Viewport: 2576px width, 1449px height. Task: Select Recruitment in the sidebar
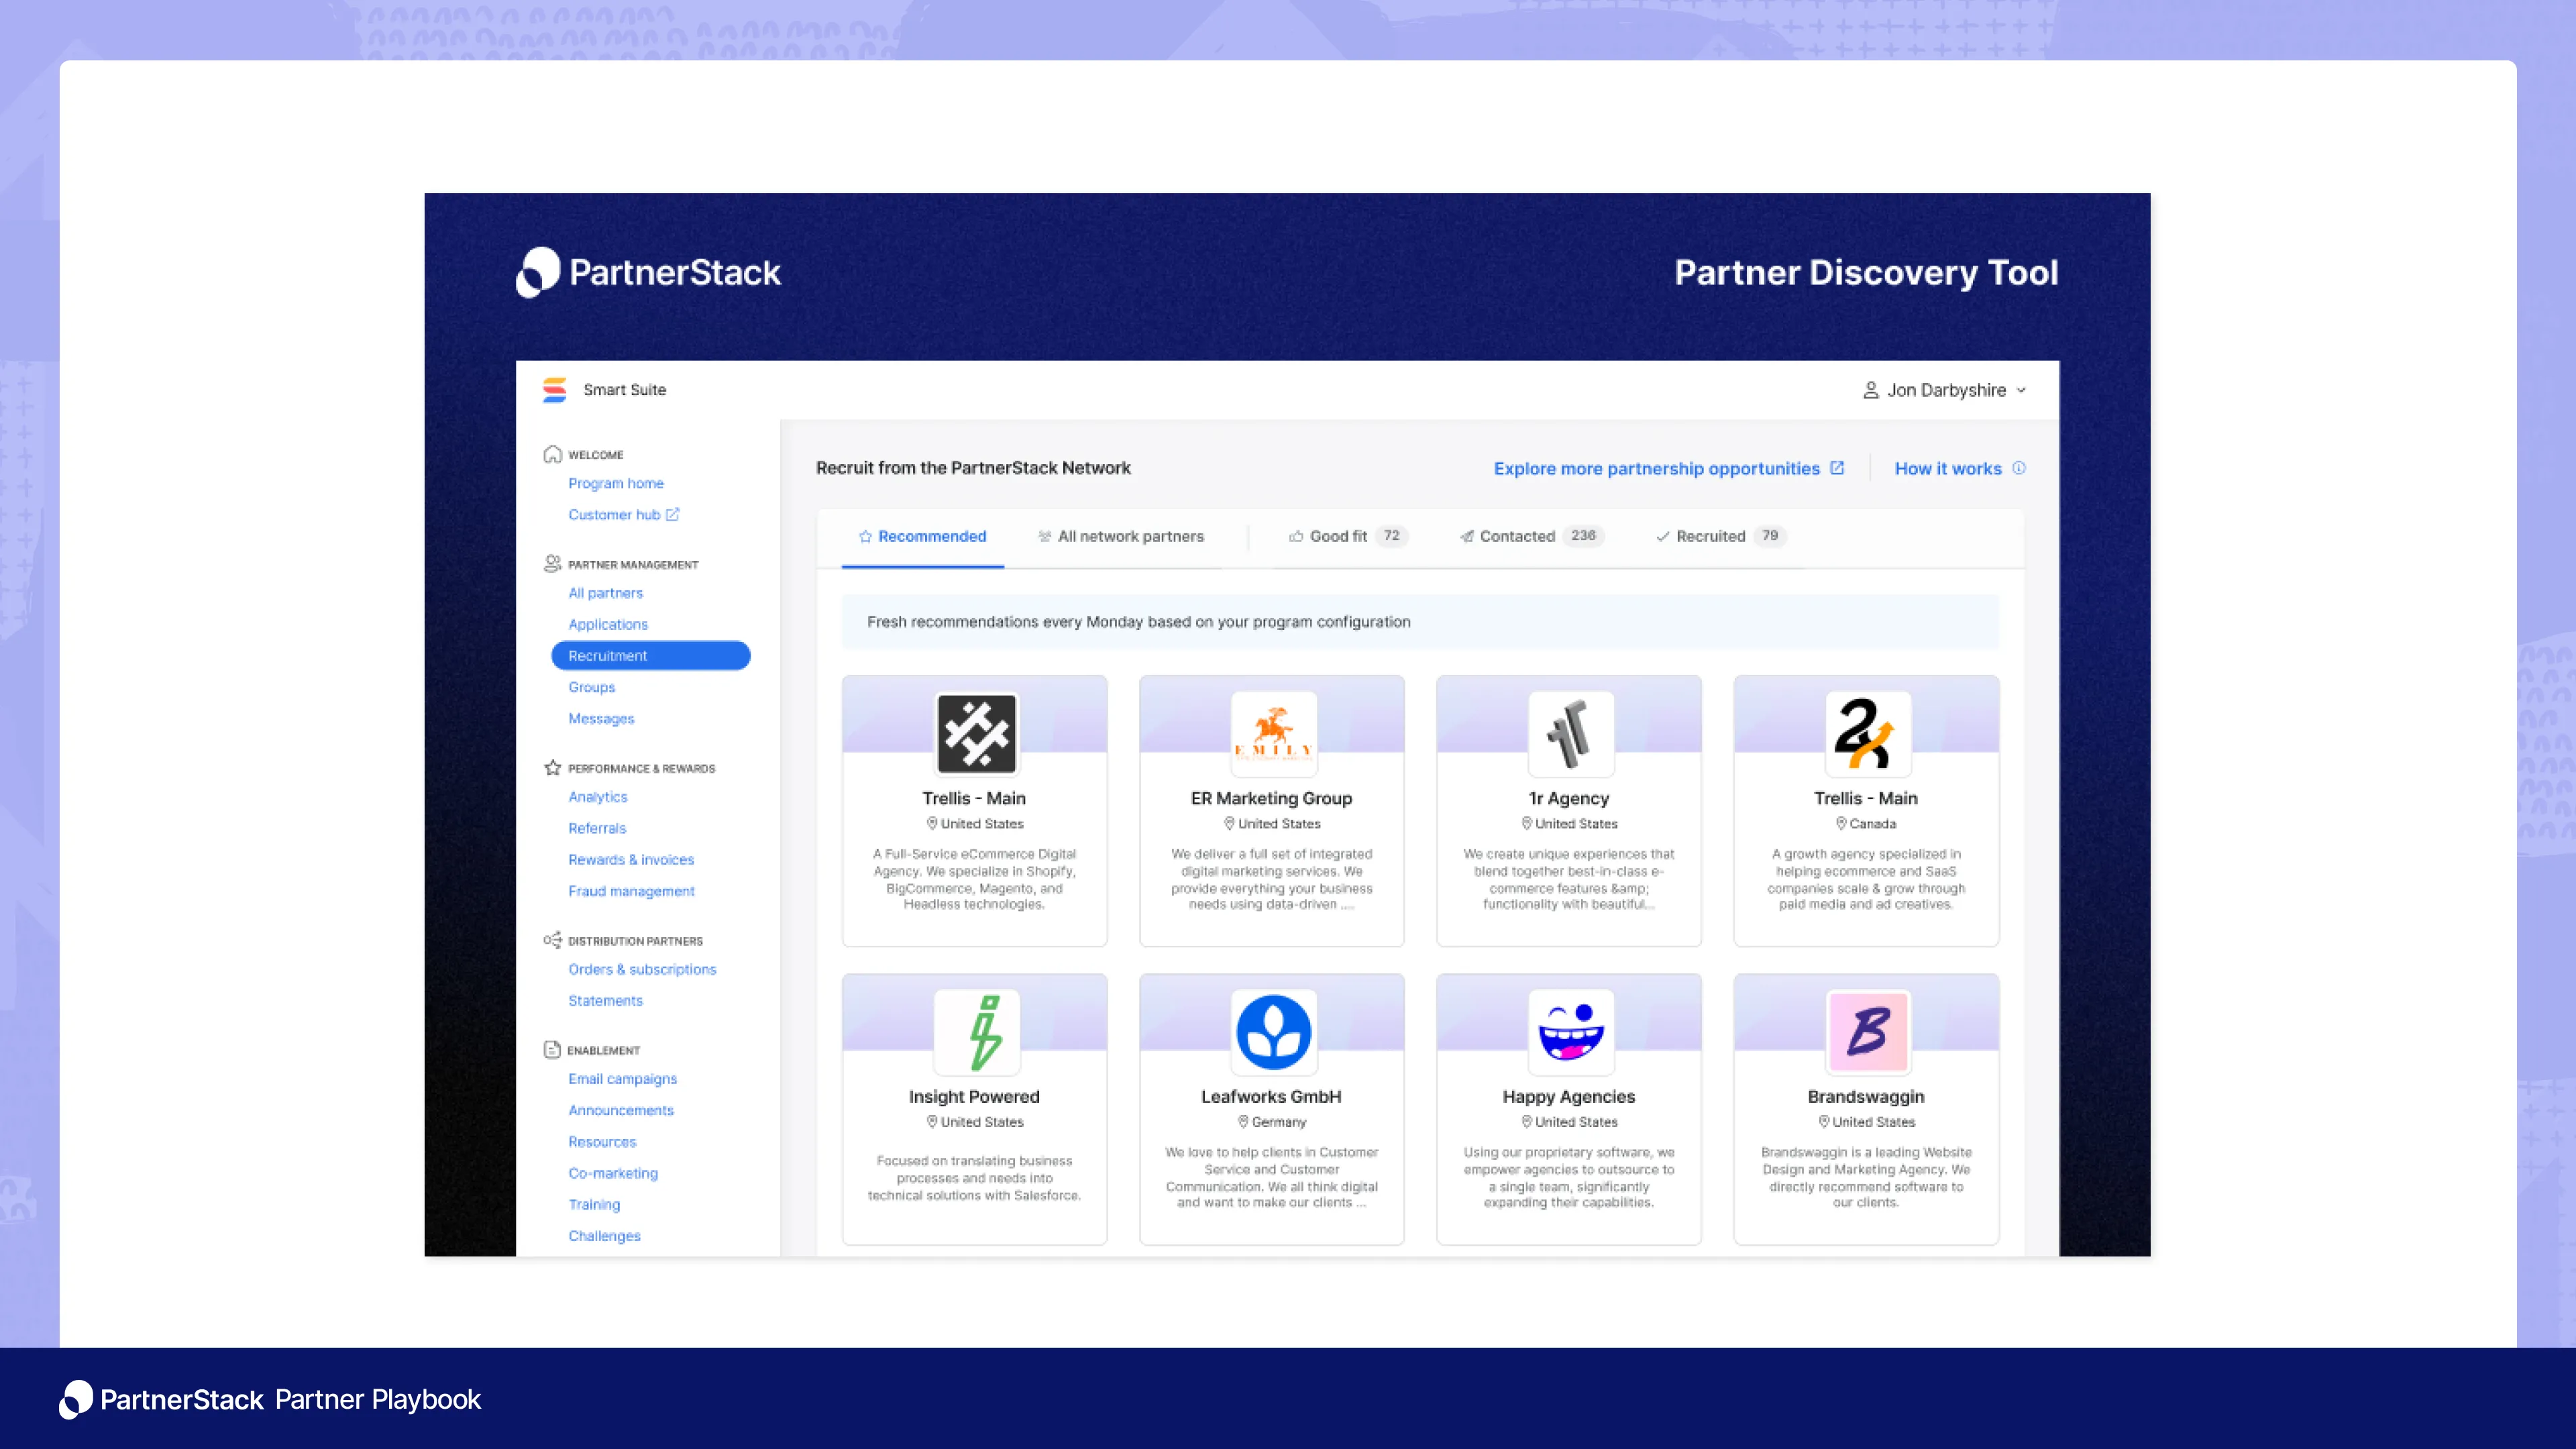click(650, 655)
